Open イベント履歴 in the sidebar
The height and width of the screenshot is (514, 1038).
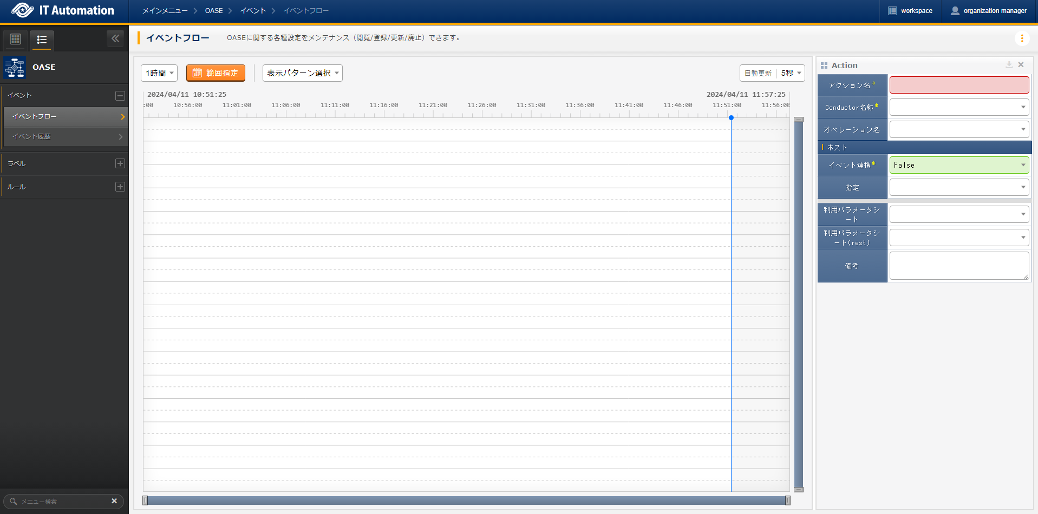click(65, 137)
